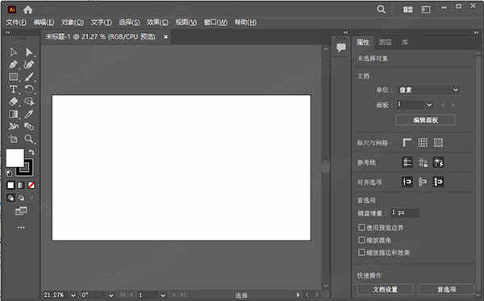Click the white Fill color swatch
484x301 pixels.
coord(15,157)
